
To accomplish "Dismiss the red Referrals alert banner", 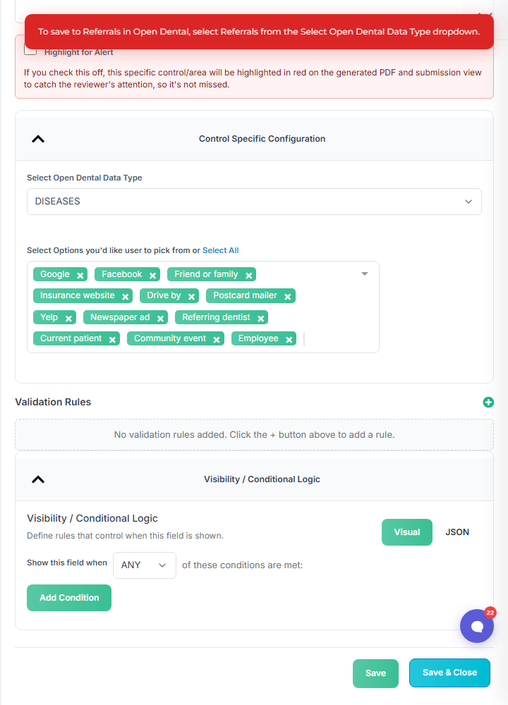I will 259,32.
